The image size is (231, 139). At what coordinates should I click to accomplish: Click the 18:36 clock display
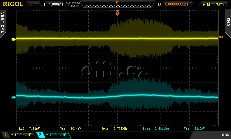tap(224, 135)
